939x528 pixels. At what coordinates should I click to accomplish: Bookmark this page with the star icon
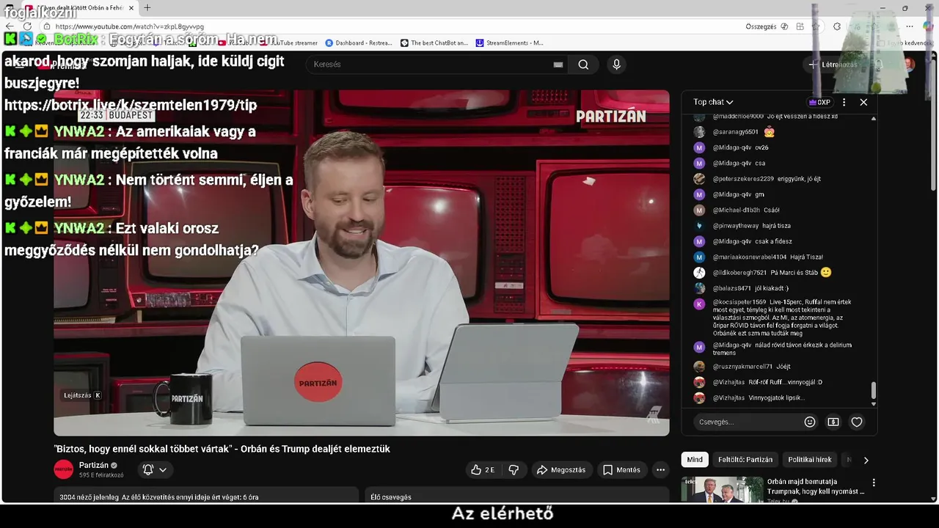(x=815, y=26)
